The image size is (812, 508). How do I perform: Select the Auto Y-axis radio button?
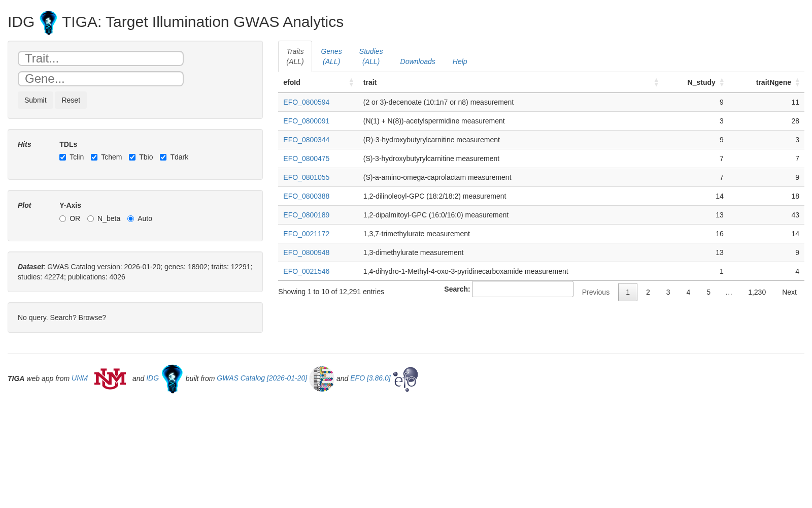coord(131,219)
